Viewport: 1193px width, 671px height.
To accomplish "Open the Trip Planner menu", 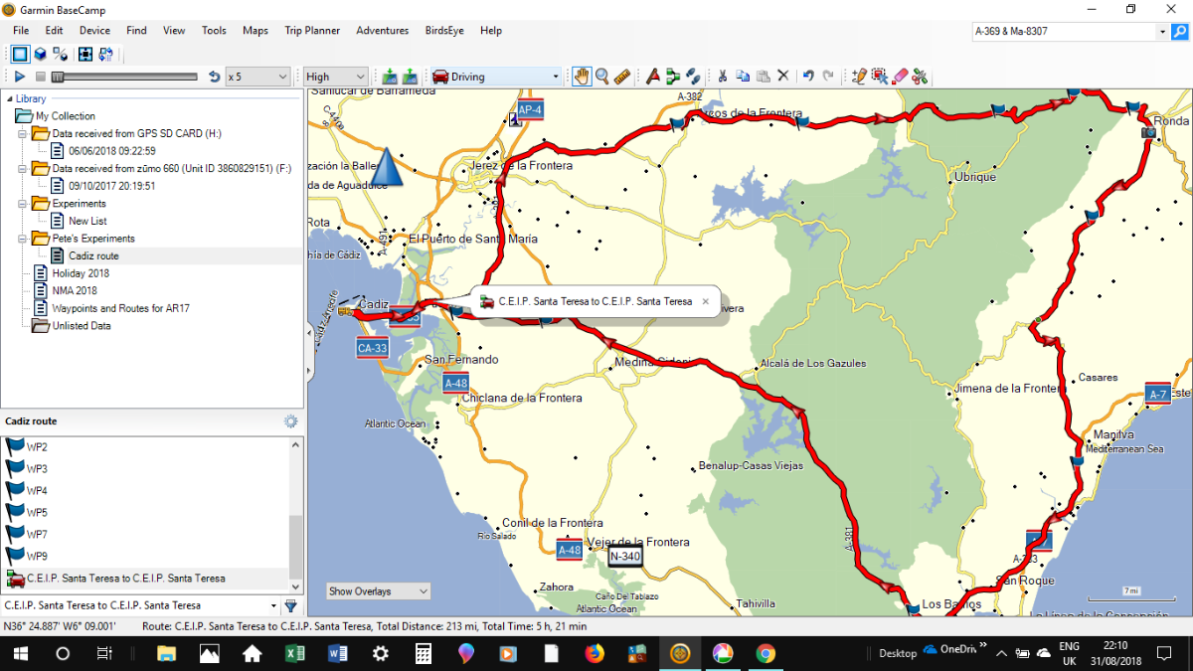I will (x=312, y=31).
